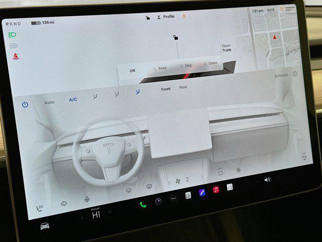322x242 pixels.
Task: Decrease fan speed with the left chevron
Action: click(170, 183)
